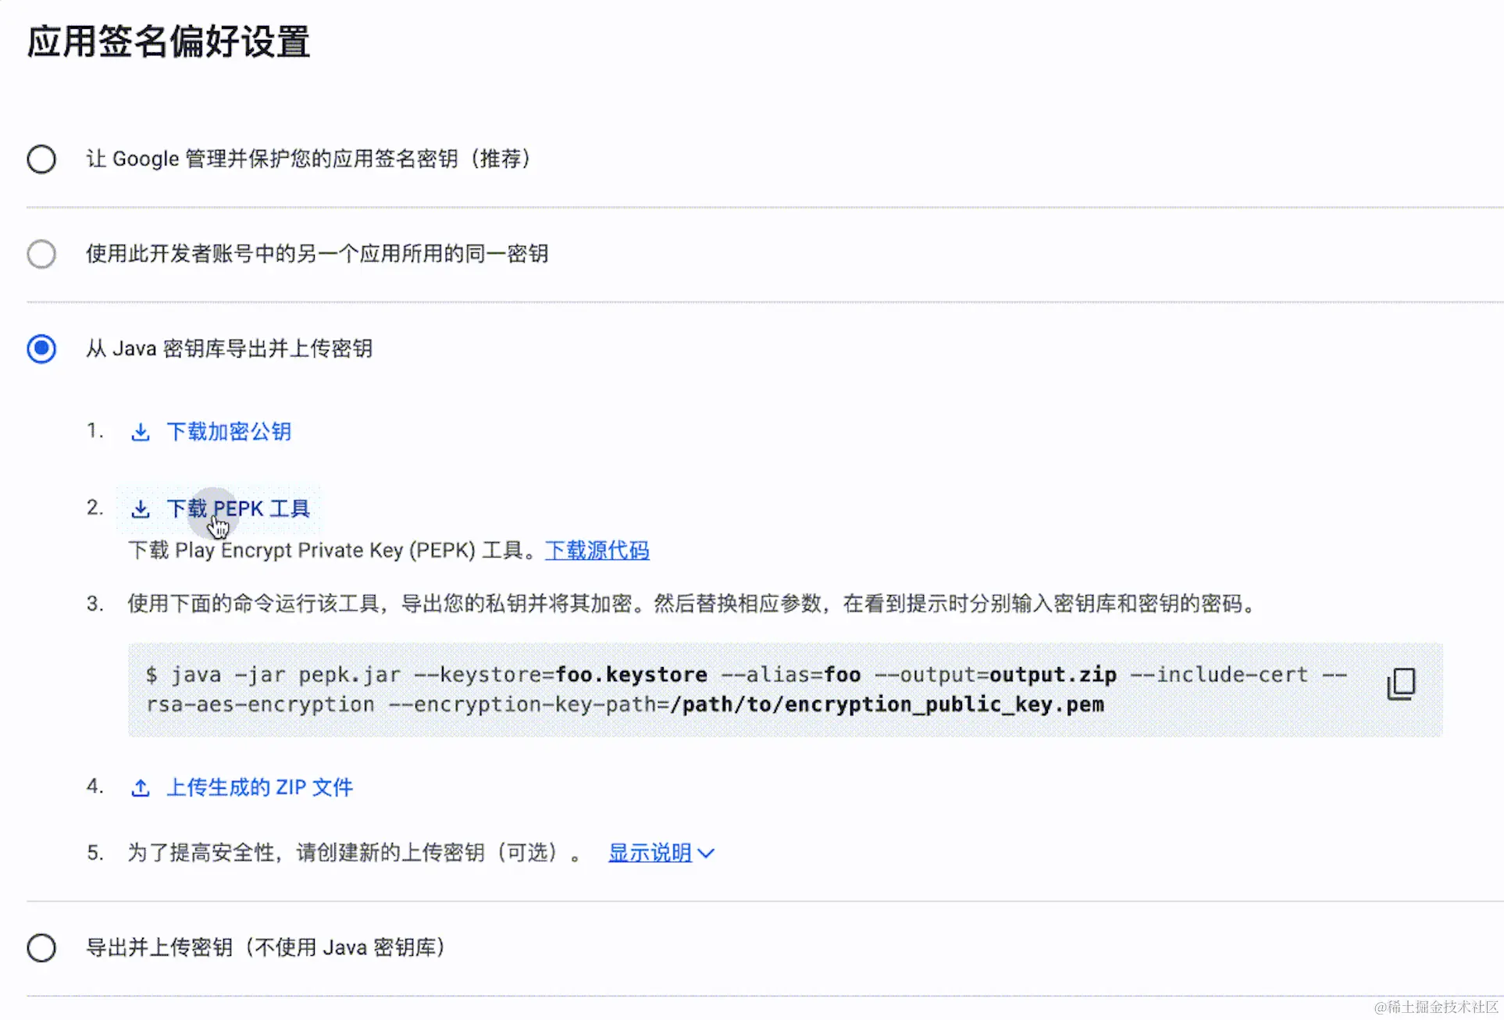Click the 使用此开发者账号中的另一个应用所用的同一密钥 label
The image size is (1504, 1020).
tap(317, 254)
